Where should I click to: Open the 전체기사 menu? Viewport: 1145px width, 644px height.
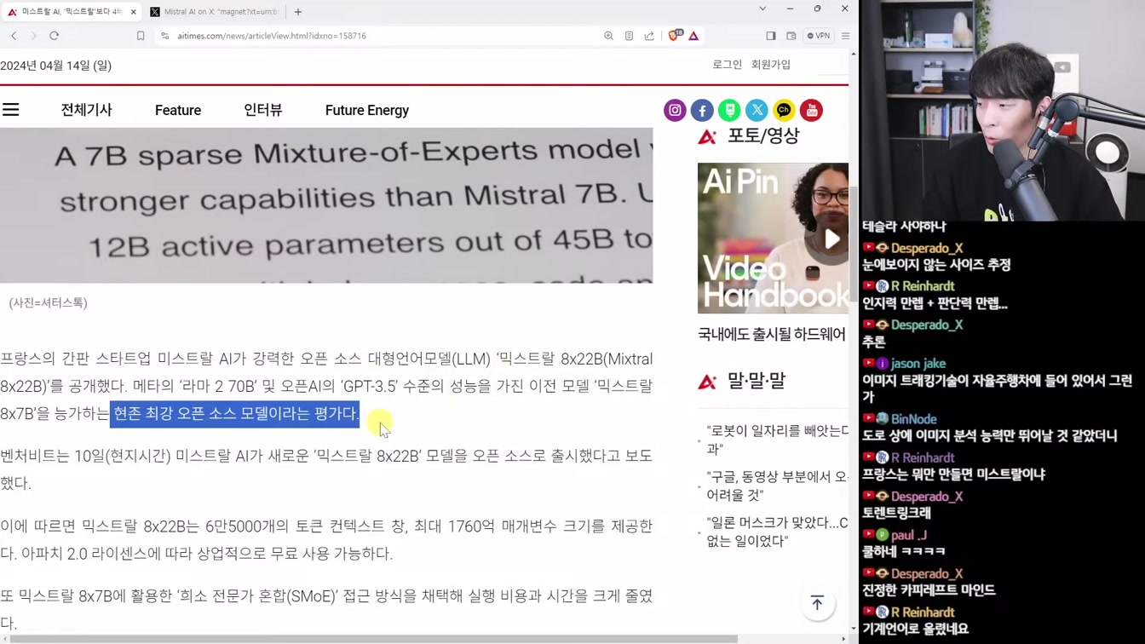pyautogui.click(x=86, y=110)
